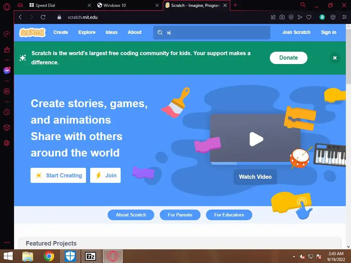Click the Scratch logo
The width and height of the screenshot is (351, 263).
[x=33, y=33]
